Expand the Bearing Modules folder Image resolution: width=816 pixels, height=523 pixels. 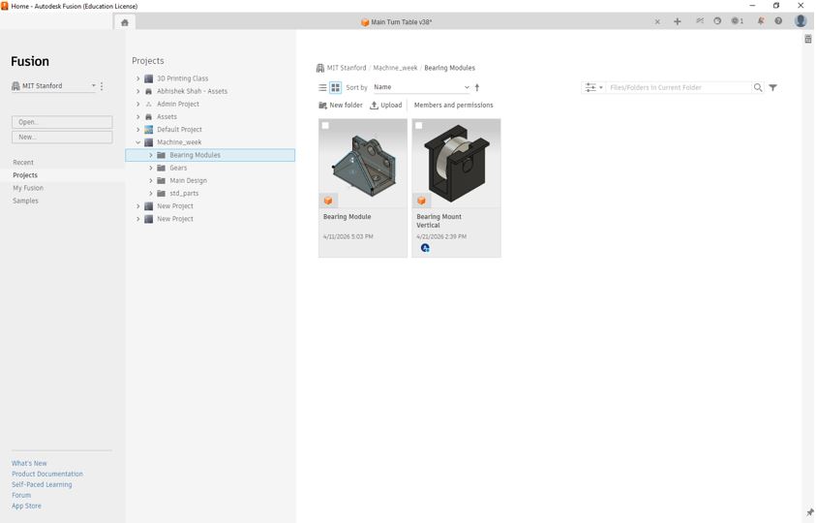tap(150, 155)
